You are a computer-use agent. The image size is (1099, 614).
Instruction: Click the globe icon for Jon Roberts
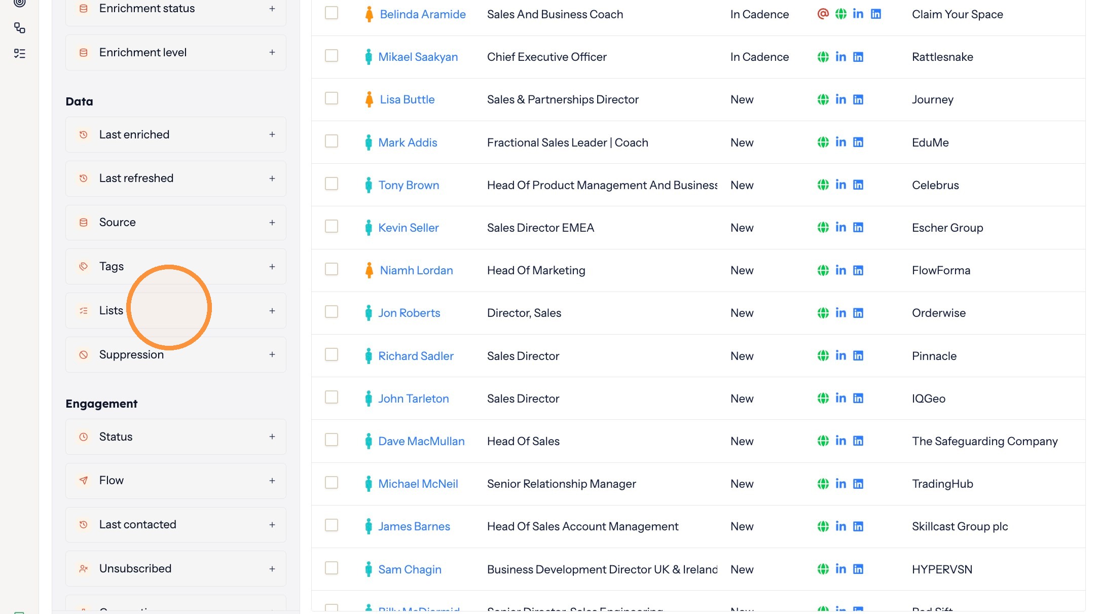coord(823,313)
